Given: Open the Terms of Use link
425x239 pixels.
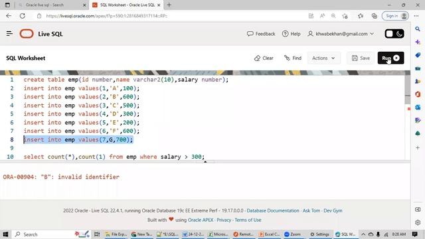Looking at the screenshot, I should [x=248, y=220].
